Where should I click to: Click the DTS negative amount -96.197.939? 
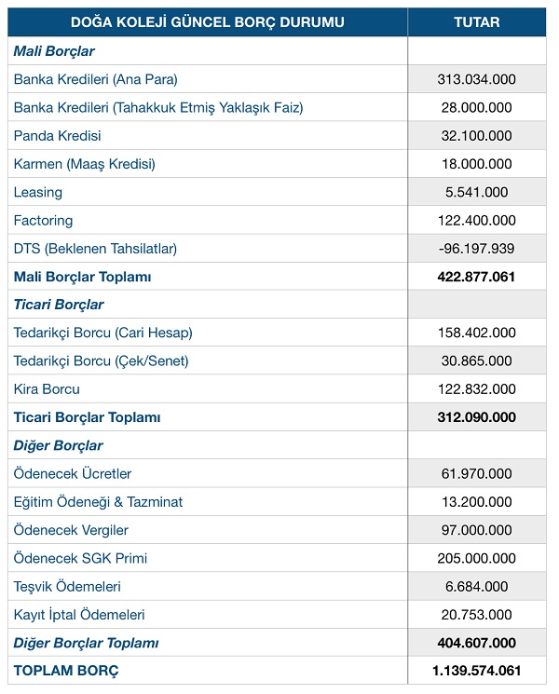476,249
